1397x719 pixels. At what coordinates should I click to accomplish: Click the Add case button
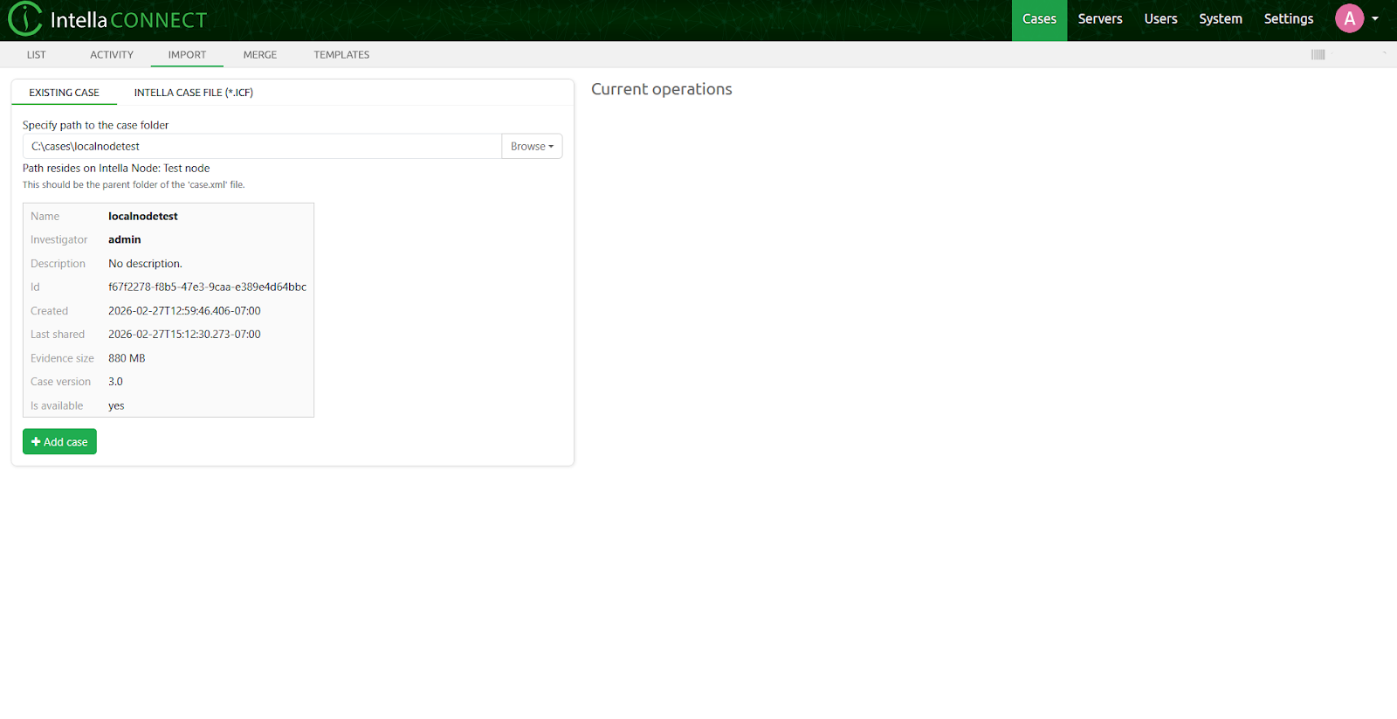click(59, 442)
